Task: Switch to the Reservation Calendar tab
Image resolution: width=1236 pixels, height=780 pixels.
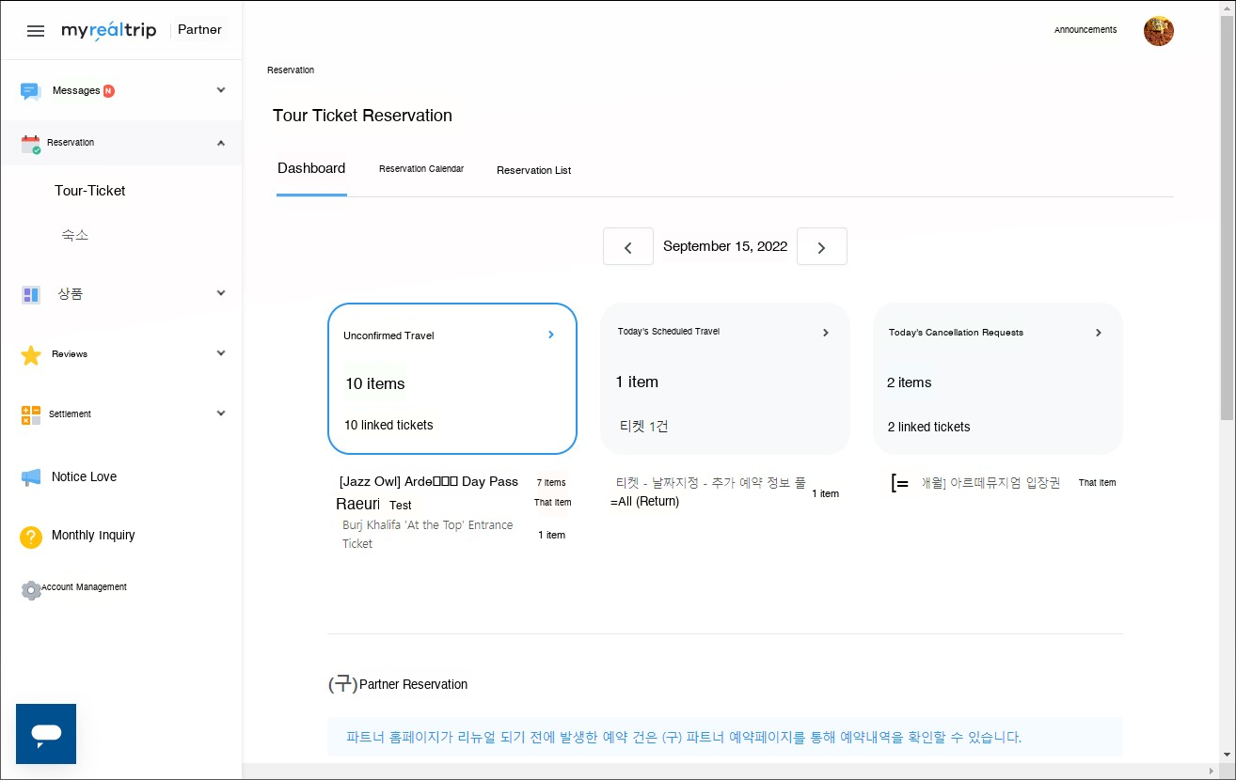Action: 420,169
